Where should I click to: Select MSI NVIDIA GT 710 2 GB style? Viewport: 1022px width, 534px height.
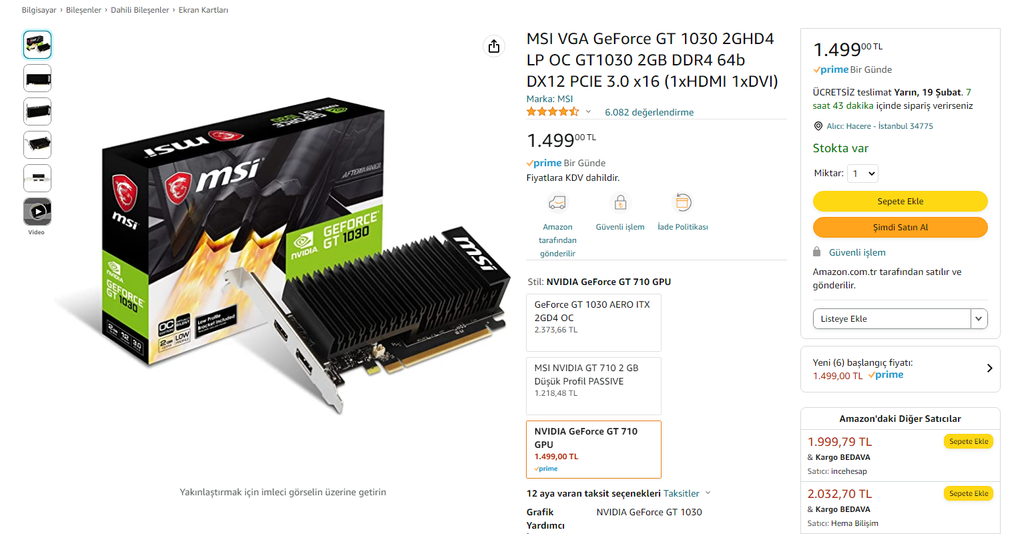click(x=593, y=386)
